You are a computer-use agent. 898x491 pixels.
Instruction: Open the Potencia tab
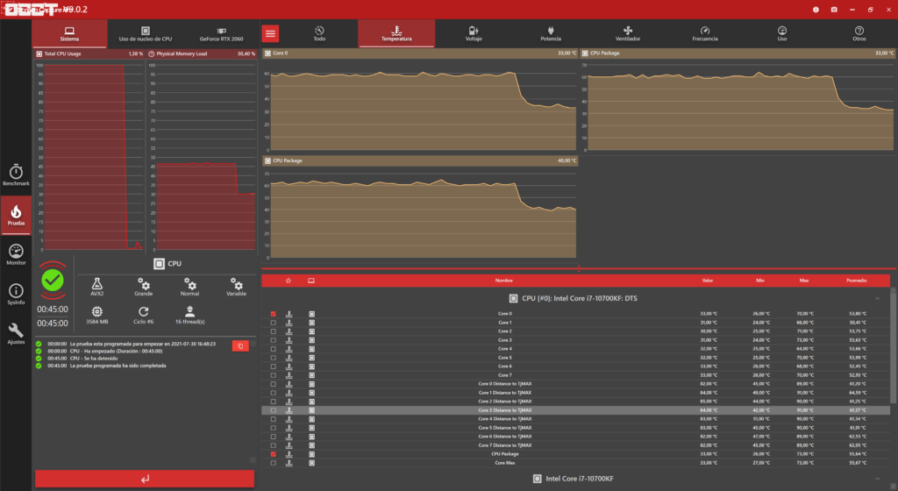(551, 34)
